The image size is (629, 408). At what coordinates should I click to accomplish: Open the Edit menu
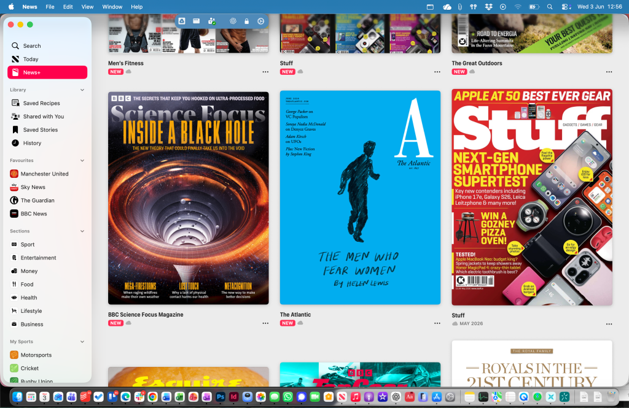pos(68,7)
